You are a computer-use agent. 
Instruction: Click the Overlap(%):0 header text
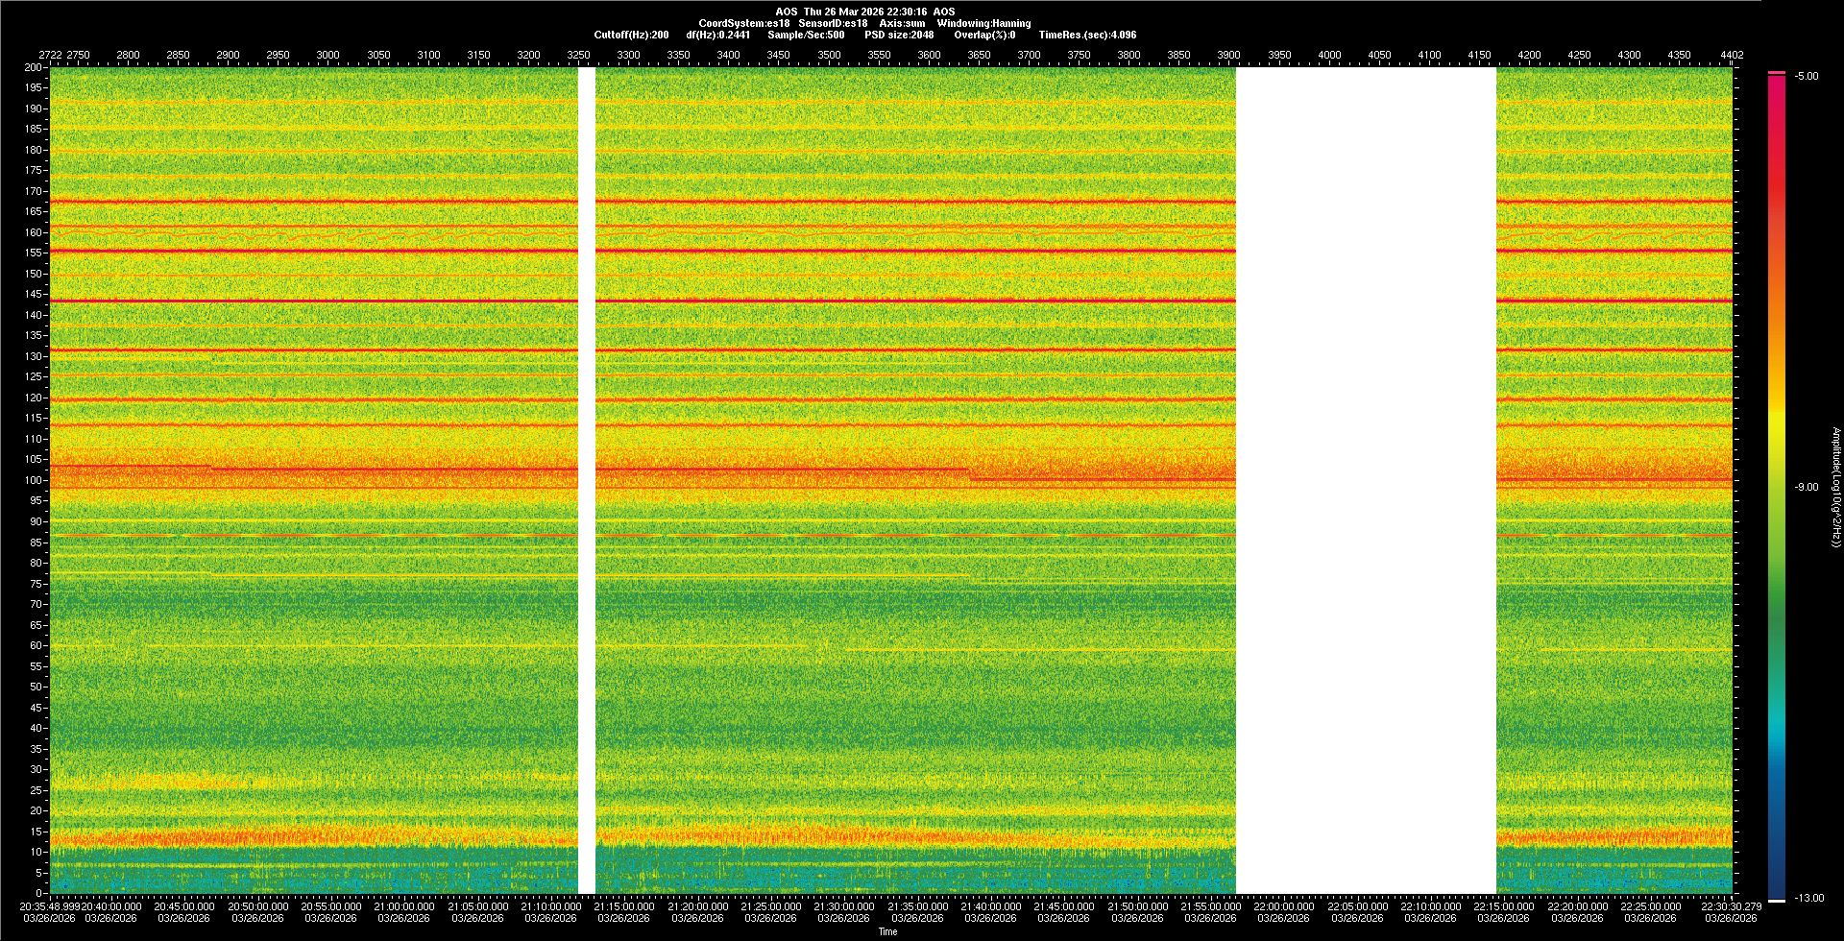[x=986, y=35]
